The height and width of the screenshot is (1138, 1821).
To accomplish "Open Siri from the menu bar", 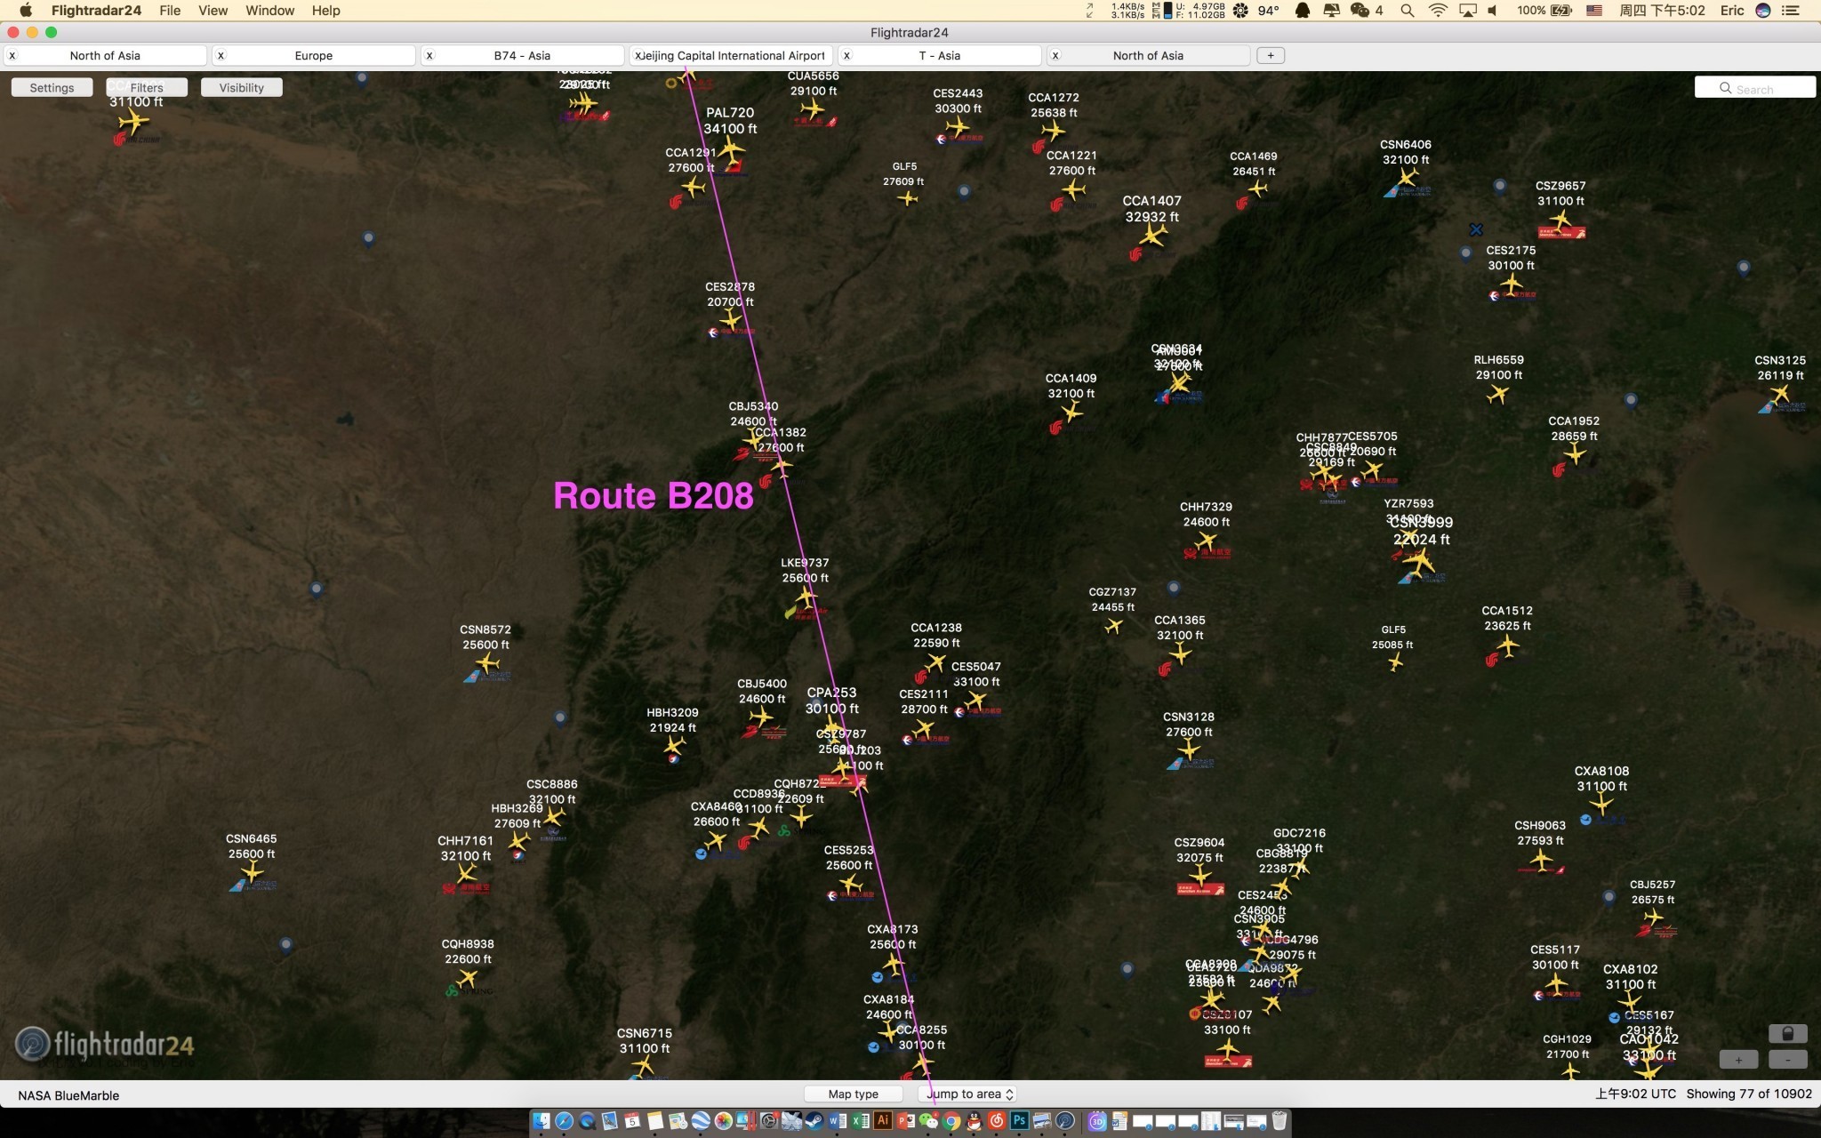I will (1763, 11).
